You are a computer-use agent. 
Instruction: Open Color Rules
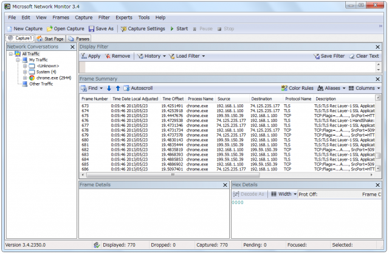(297, 89)
